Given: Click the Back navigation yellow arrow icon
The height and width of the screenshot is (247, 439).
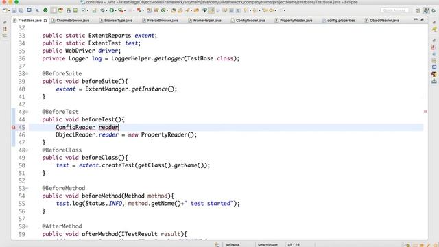Looking at the screenshot, I should [x=271, y=10].
